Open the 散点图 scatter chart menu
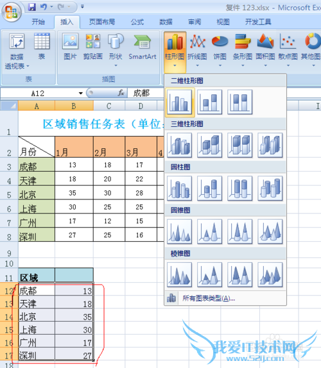321x368 pixels. [x=288, y=51]
